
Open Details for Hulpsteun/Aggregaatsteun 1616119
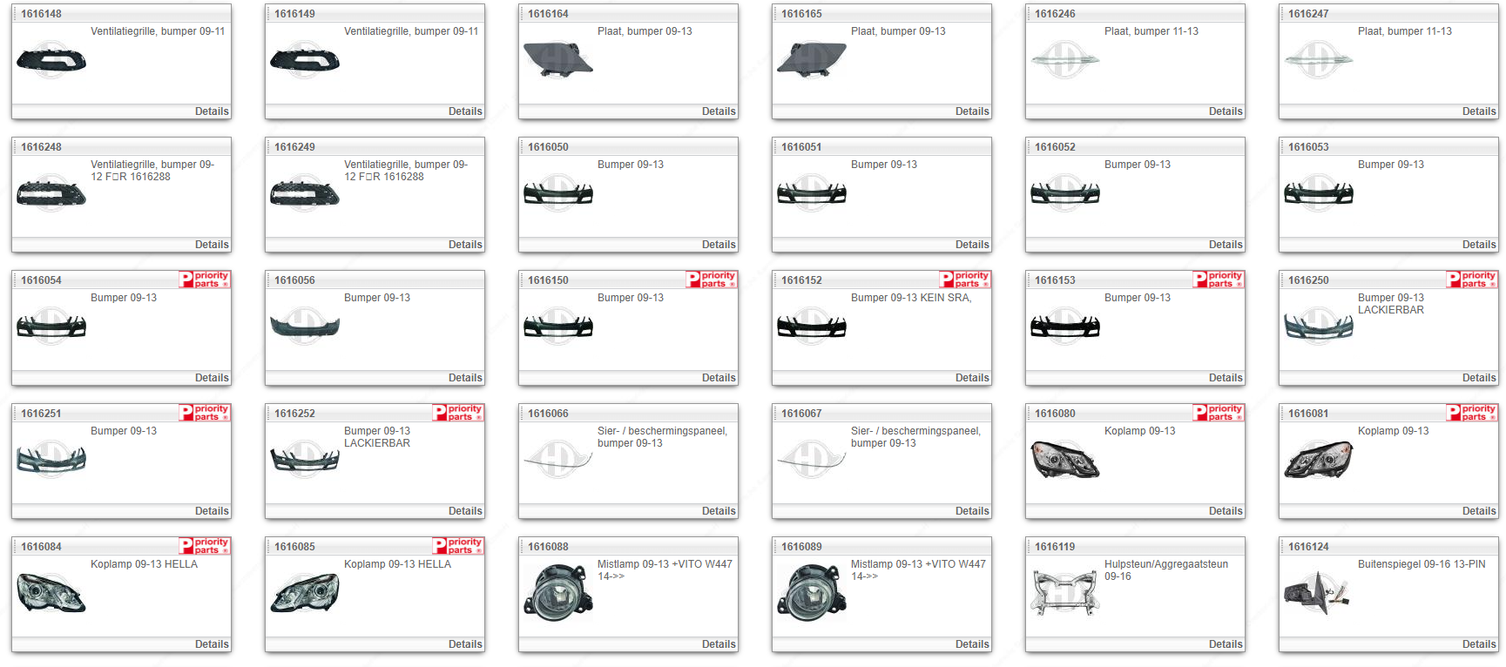1226,644
